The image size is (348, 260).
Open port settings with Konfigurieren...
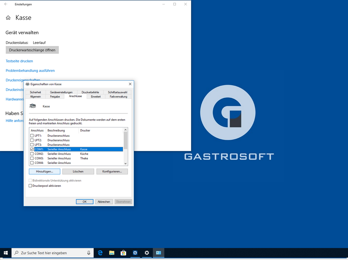click(x=112, y=171)
